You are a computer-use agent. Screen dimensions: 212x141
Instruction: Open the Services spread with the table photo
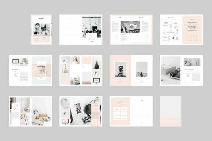[131, 30]
